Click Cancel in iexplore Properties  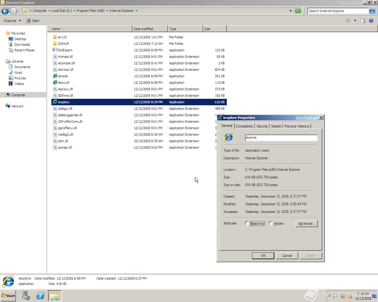click(x=287, y=256)
